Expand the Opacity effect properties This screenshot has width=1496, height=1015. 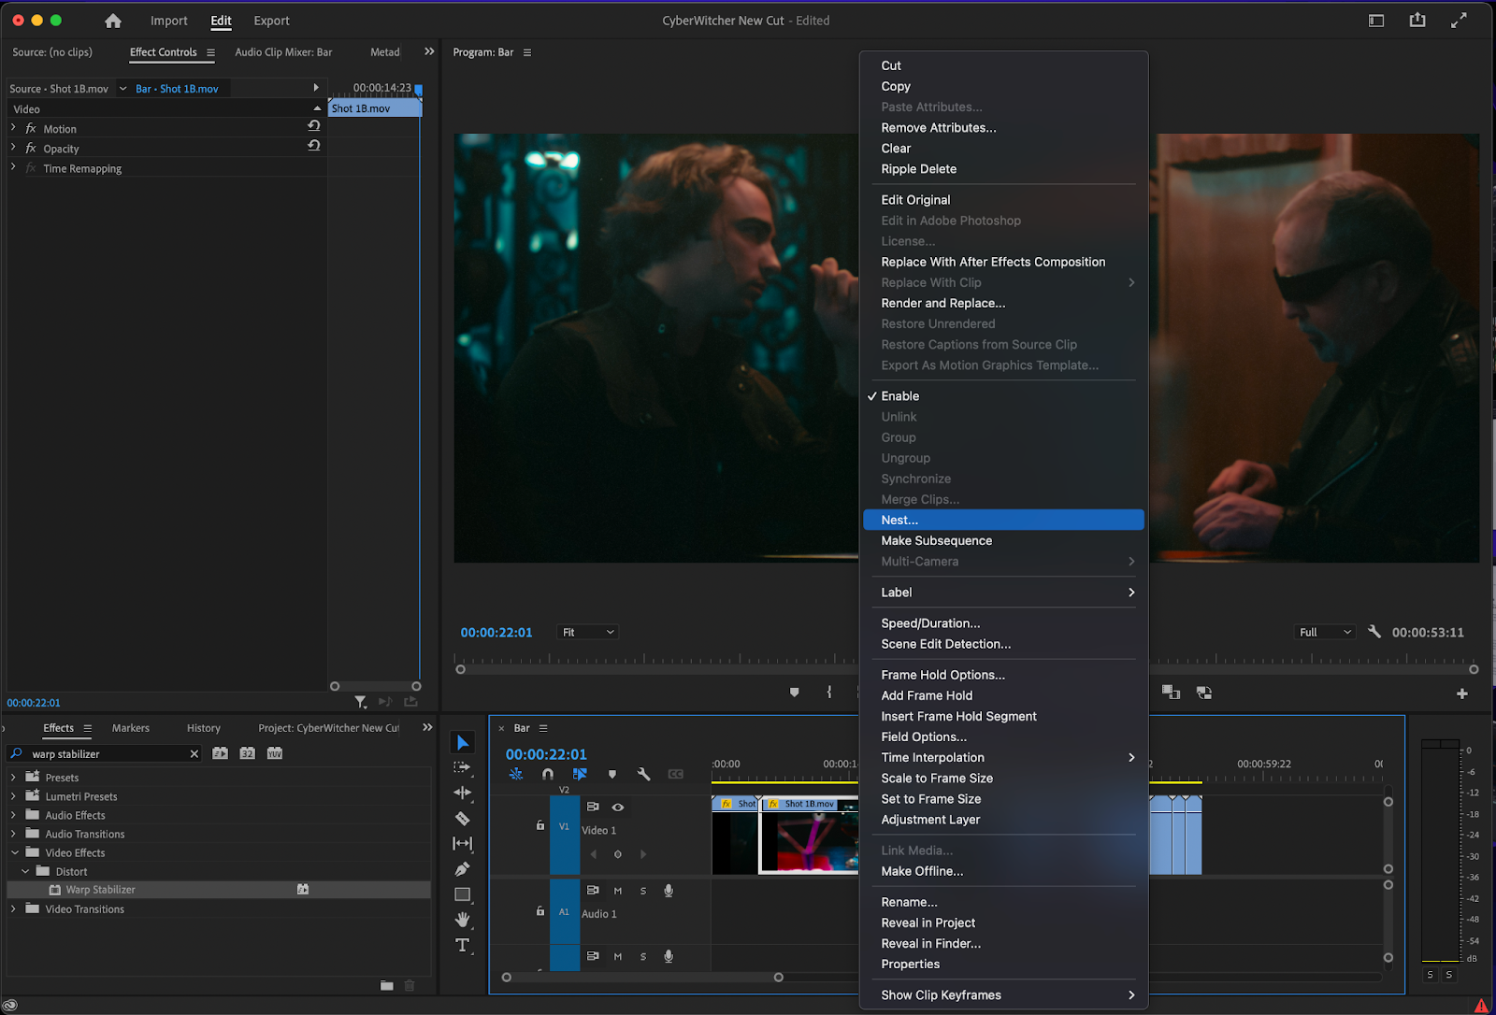tap(13, 147)
